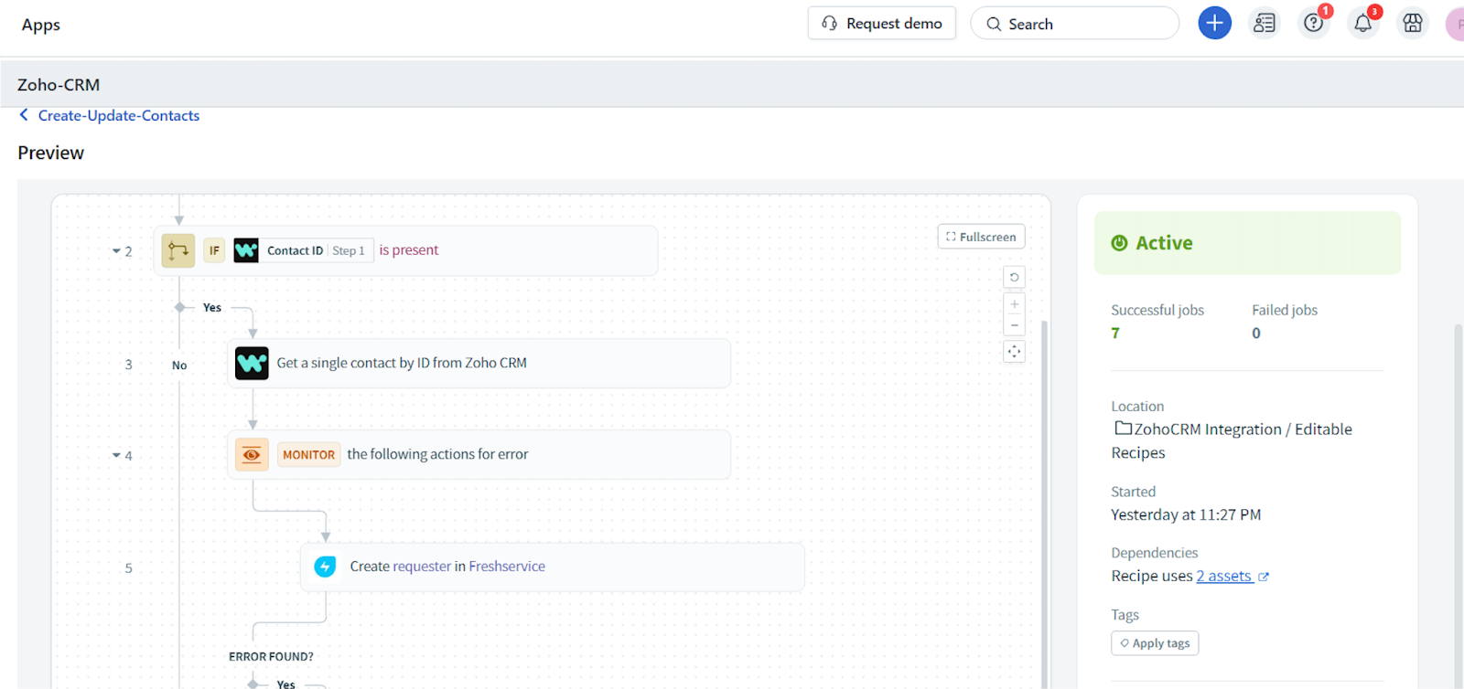This screenshot has height=689, width=1464.
Task: Click the headset icon in Request demo
Action: (x=829, y=23)
